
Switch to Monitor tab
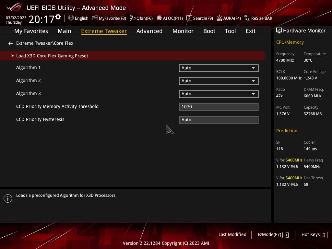click(x=183, y=31)
